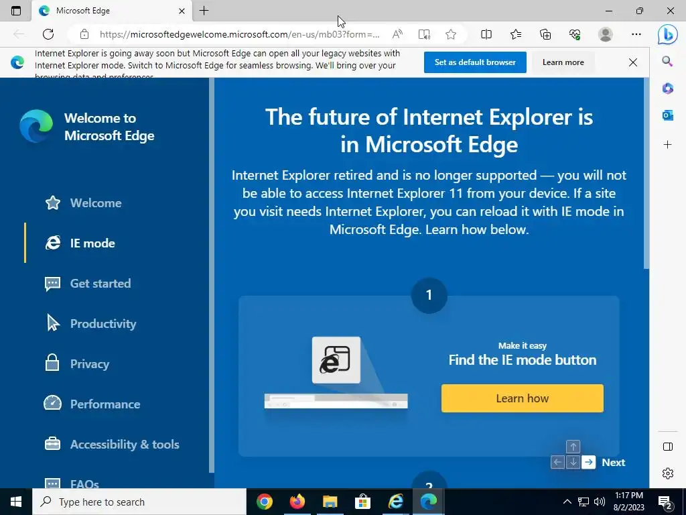Open sidebar settings gear icon
This screenshot has height=515, width=686.
click(x=668, y=473)
